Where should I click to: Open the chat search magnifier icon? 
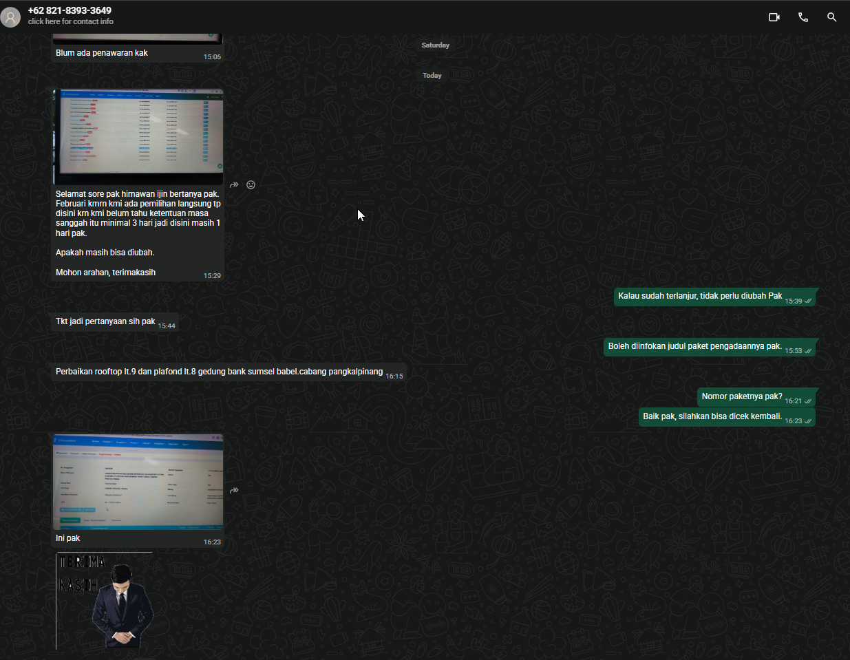[832, 17]
